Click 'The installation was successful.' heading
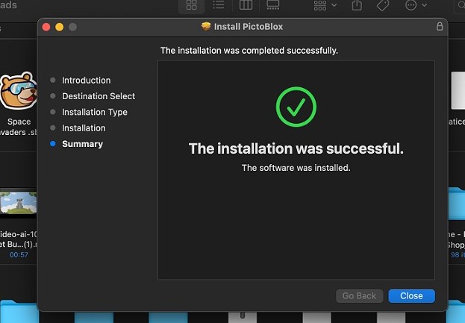 click(296, 148)
